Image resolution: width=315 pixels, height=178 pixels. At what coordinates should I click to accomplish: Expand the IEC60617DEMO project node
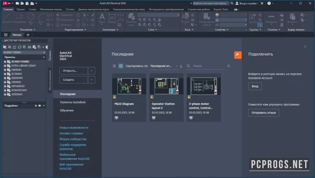(x=5, y=62)
